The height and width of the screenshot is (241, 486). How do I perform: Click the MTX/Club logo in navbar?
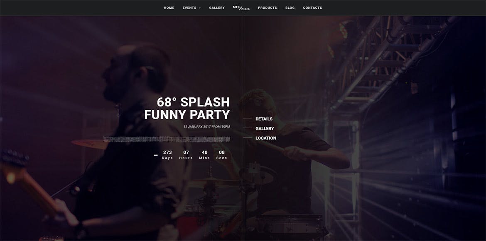point(241,8)
